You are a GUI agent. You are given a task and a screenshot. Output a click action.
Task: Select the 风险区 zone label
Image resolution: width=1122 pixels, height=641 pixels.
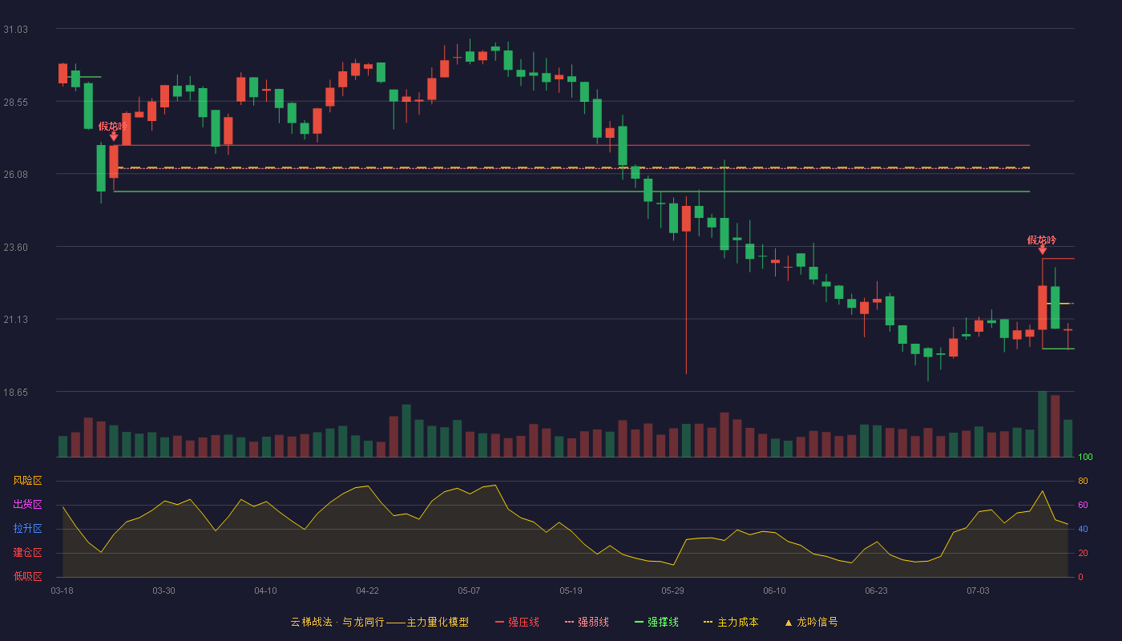point(27,481)
